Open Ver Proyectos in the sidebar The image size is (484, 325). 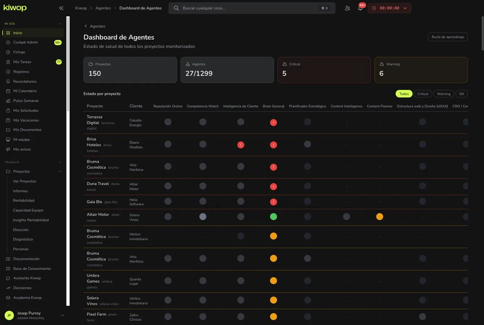point(25,181)
